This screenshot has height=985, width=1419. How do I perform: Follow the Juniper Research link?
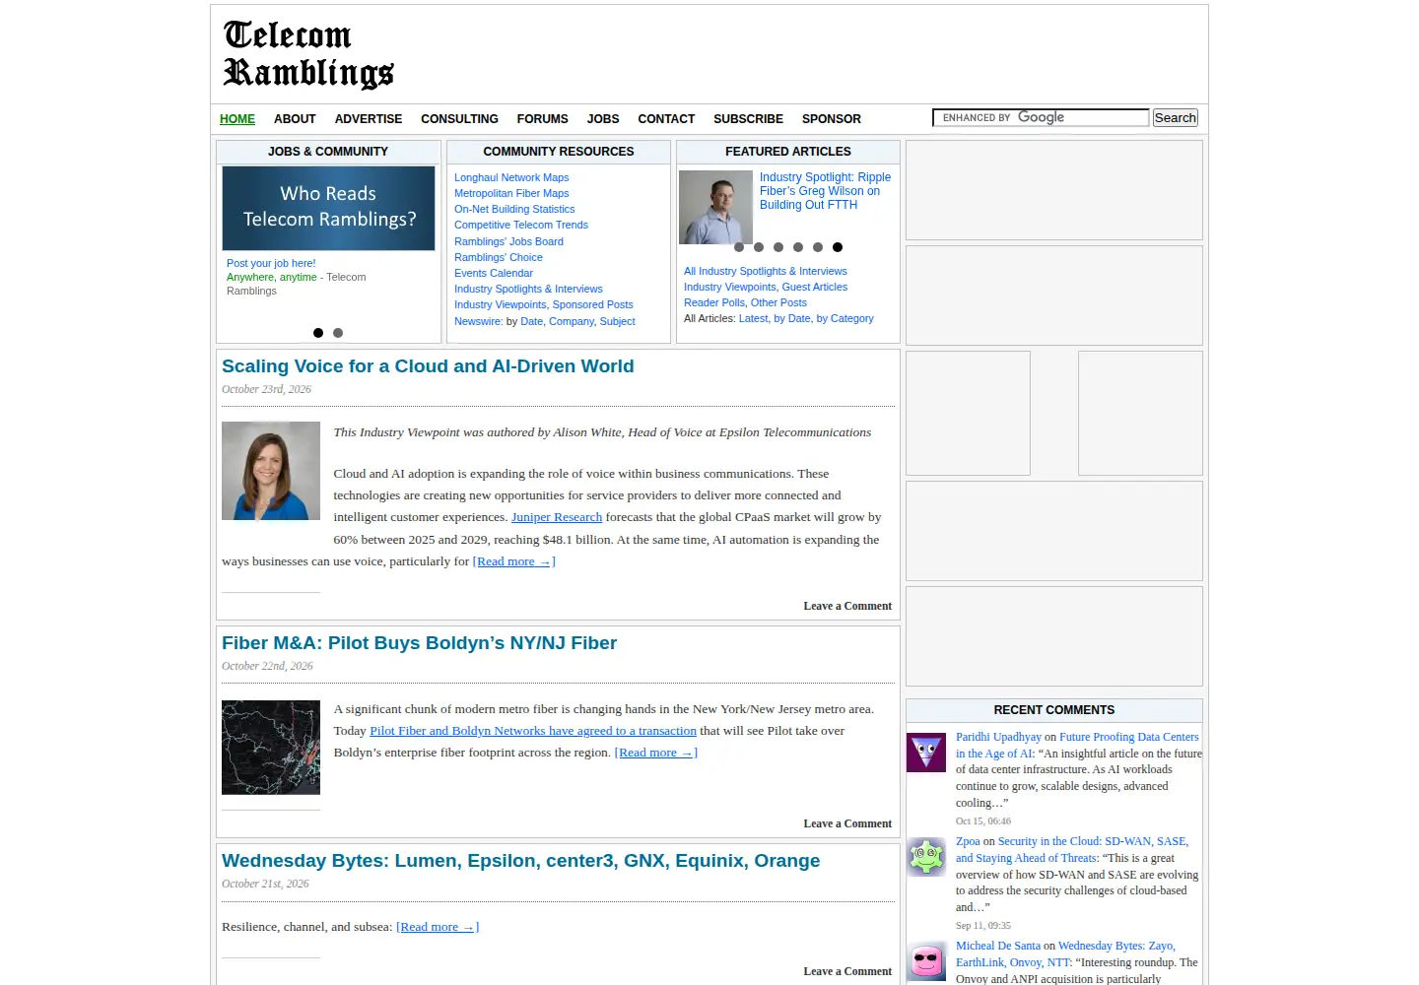pos(557,517)
